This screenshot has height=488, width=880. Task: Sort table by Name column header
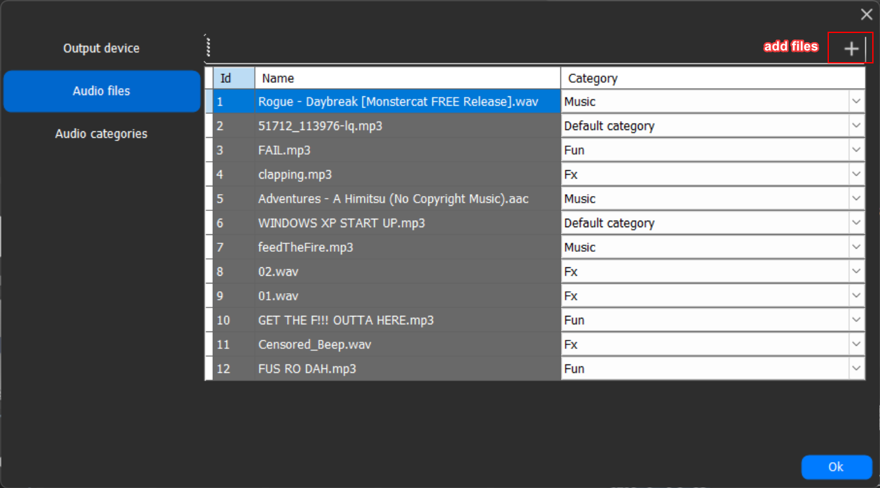pos(408,78)
